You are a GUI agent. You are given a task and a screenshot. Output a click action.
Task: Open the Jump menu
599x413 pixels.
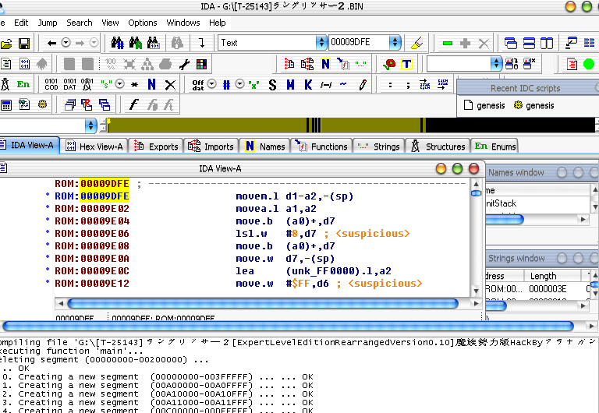[x=48, y=23]
